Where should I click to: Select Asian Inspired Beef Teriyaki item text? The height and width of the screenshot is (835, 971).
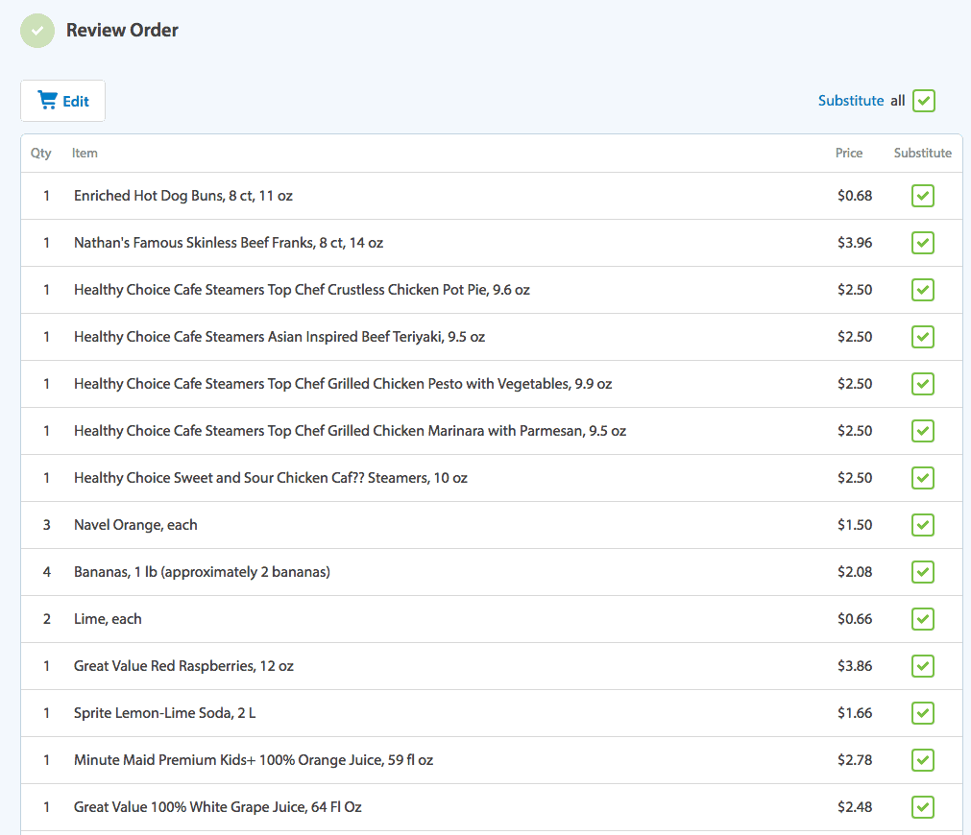coord(279,337)
